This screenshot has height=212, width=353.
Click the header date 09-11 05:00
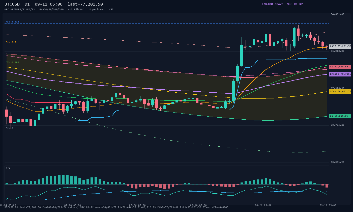tap(49, 4)
